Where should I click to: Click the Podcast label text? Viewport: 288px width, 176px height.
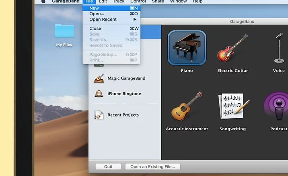pos(279,129)
